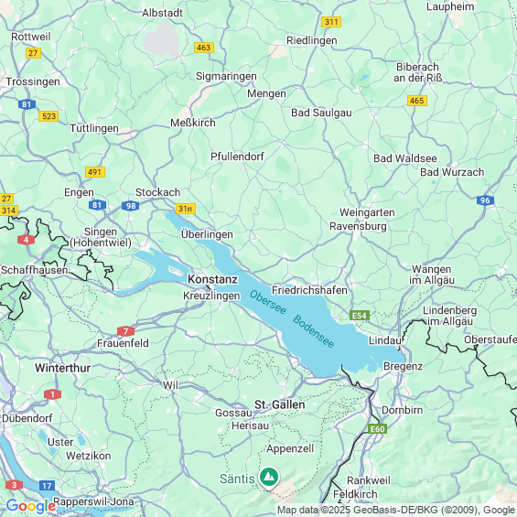Click the Map data copyright text
Image resolution: width=517 pixels, height=517 pixels.
[x=396, y=511]
